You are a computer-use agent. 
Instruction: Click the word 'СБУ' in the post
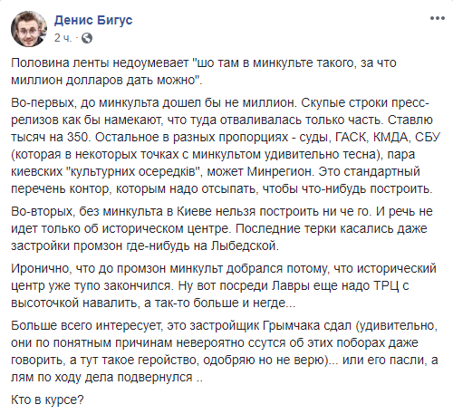pyautogui.click(x=428, y=137)
